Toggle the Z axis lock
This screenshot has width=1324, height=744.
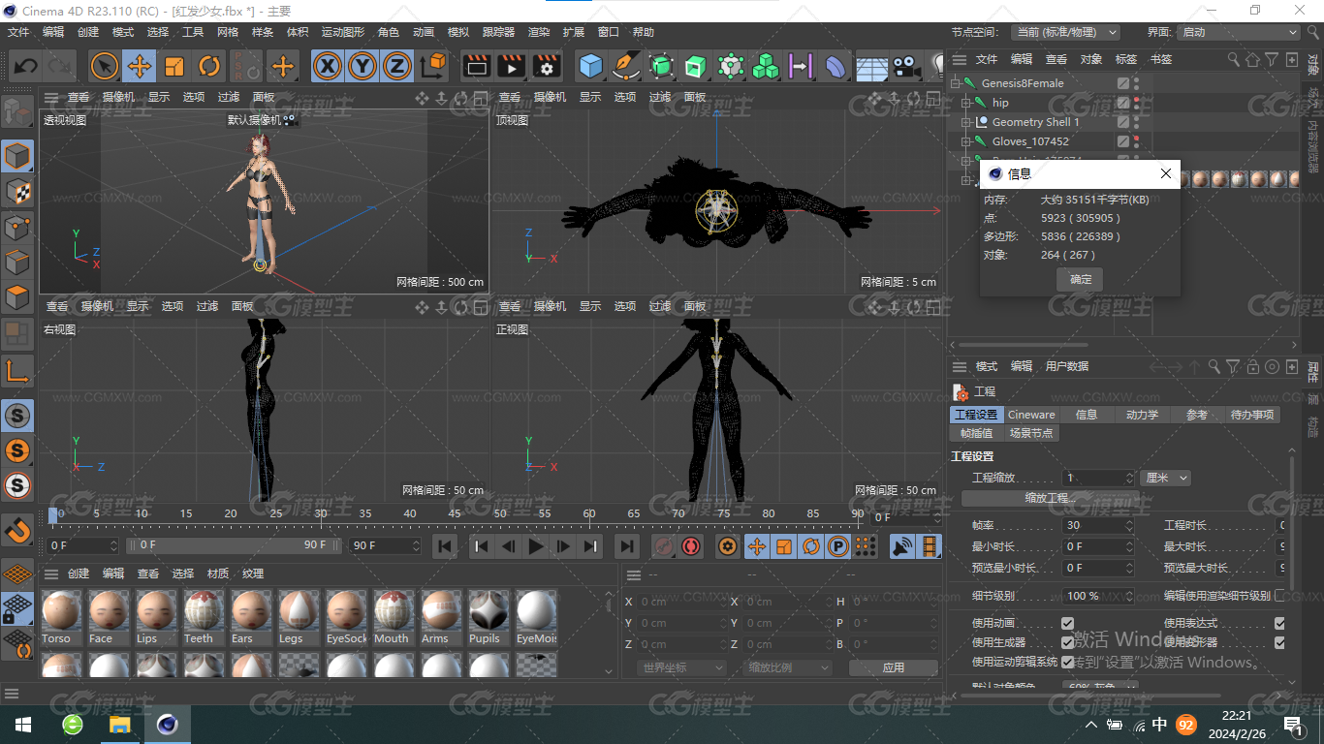(x=396, y=67)
